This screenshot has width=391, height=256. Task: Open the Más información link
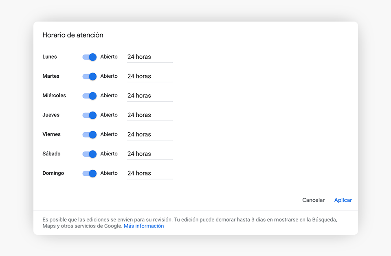(x=144, y=226)
